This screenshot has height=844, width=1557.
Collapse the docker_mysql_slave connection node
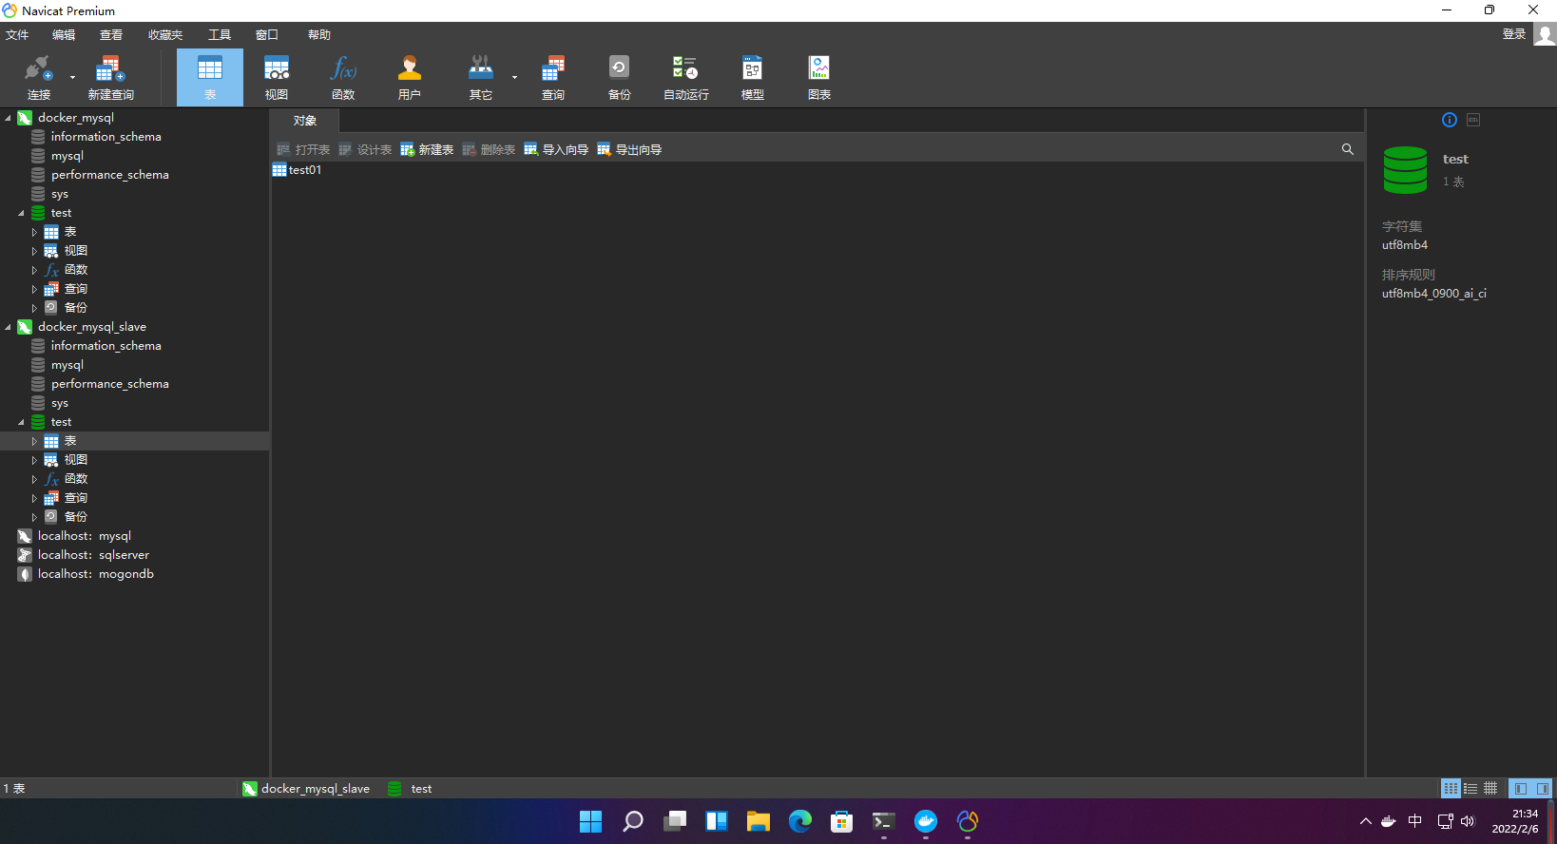8,327
